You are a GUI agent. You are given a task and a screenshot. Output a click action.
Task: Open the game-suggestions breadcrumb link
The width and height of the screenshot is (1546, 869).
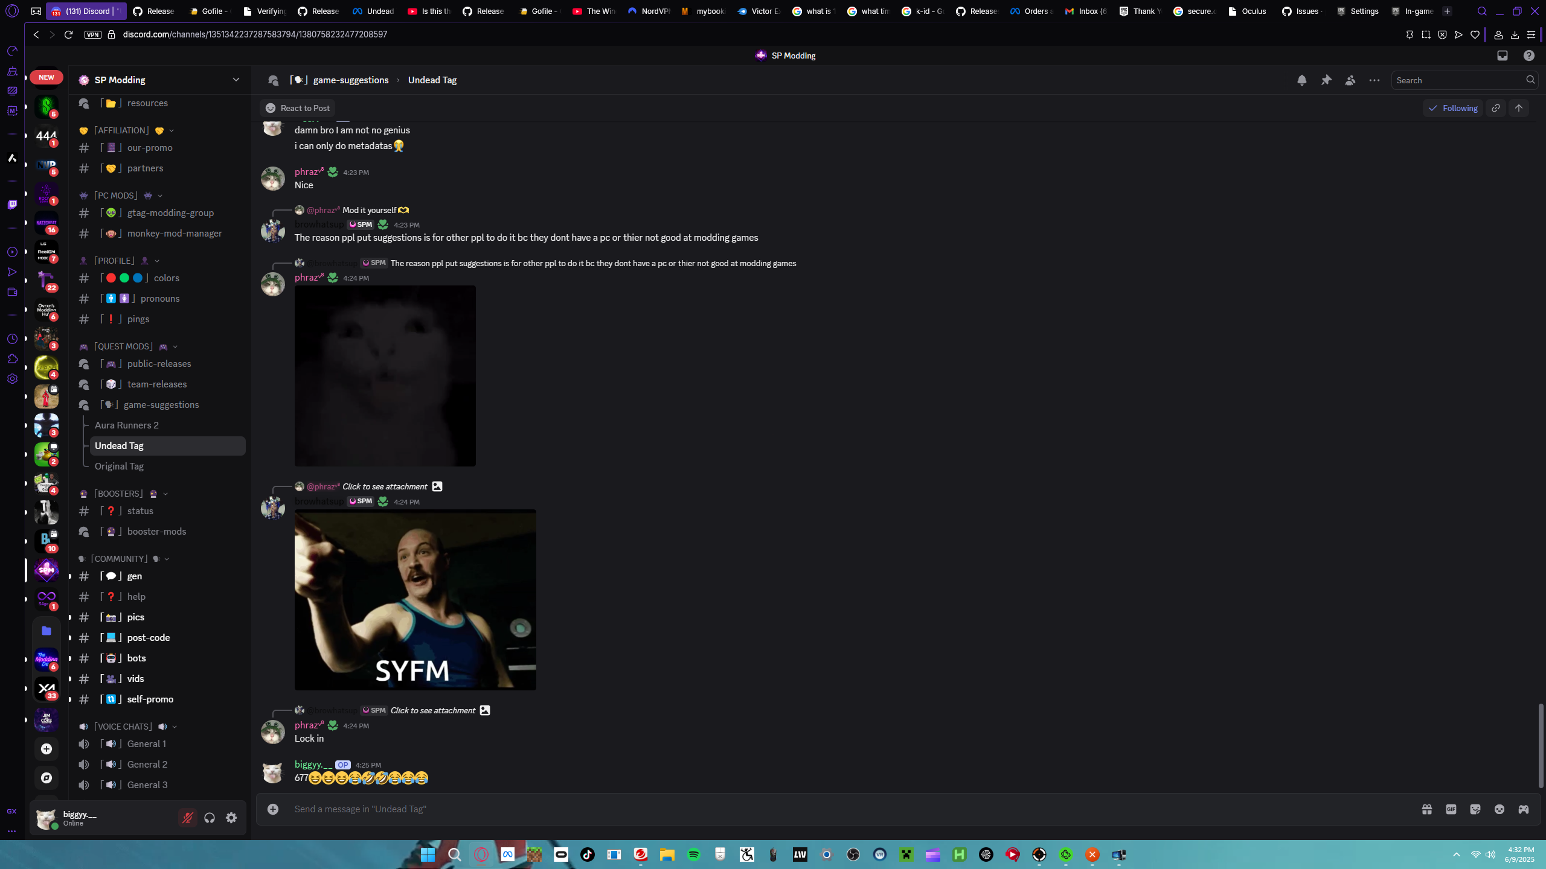tap(350, 80)
